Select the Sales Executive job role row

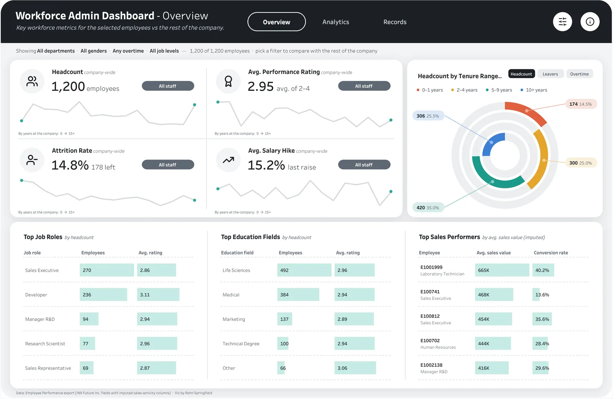tap(108, 270)
